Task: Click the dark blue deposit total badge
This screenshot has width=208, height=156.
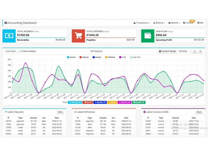Action: point(100,102)
